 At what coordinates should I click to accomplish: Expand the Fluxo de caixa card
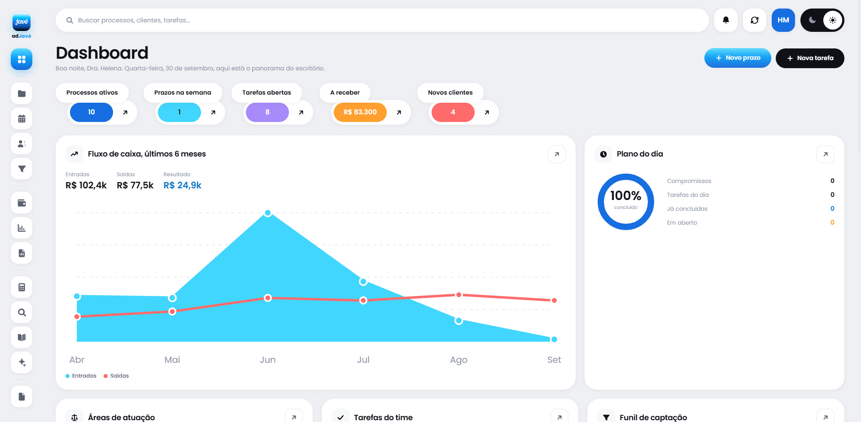(557, 154)
